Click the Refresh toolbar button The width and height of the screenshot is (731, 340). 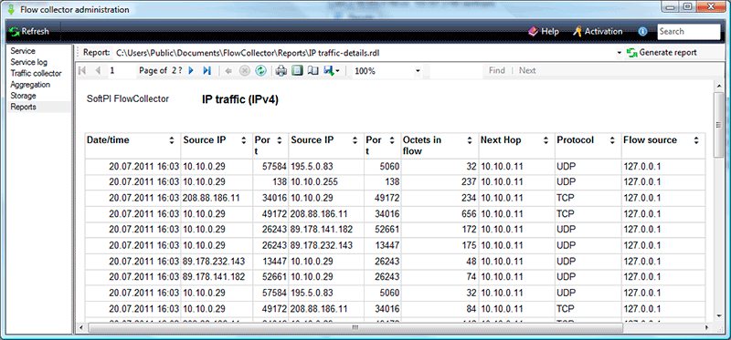tap(29, 31)
